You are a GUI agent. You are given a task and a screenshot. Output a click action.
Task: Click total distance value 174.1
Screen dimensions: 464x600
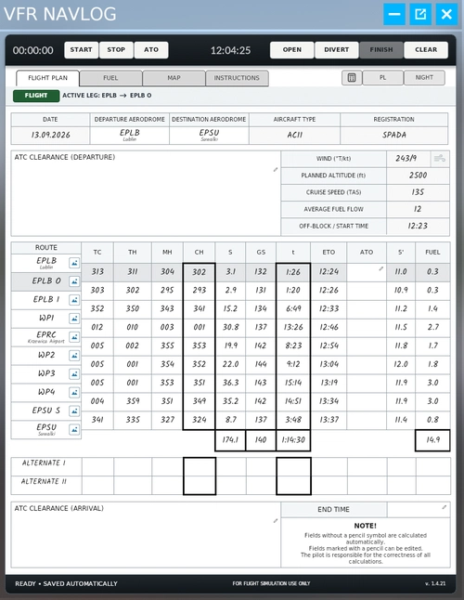click(x=230, y=440)
